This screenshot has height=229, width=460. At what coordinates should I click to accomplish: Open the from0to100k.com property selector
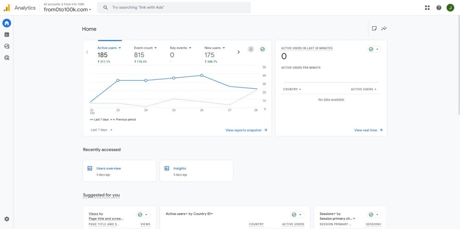(67, 9)
